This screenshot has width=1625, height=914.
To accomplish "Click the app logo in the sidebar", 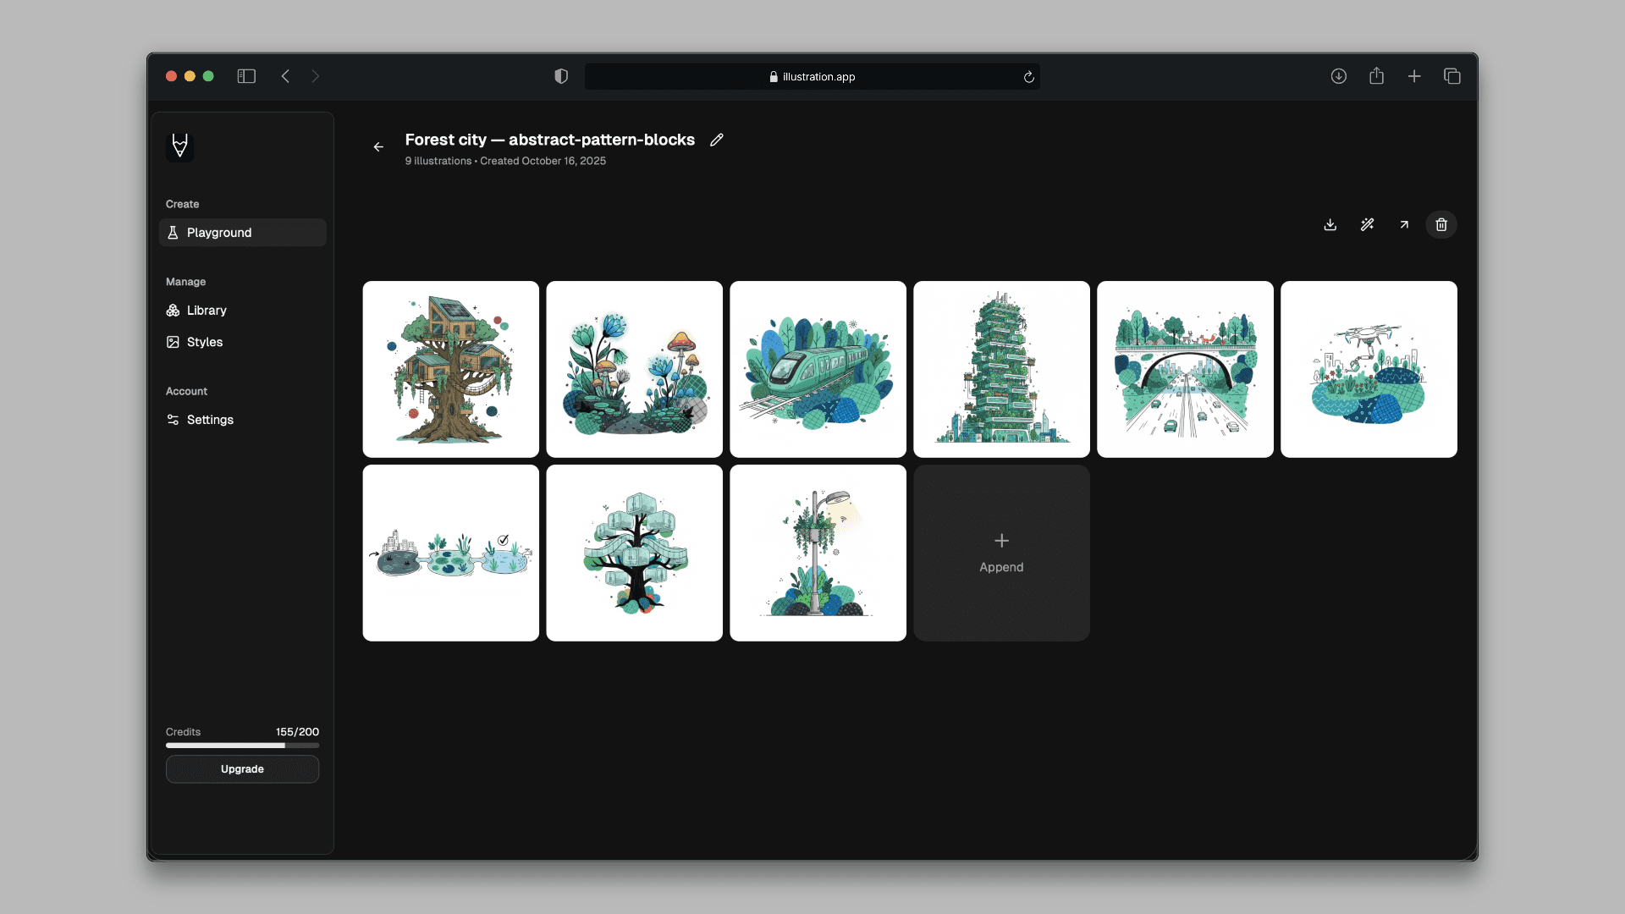I will click(x=179, y=146).
